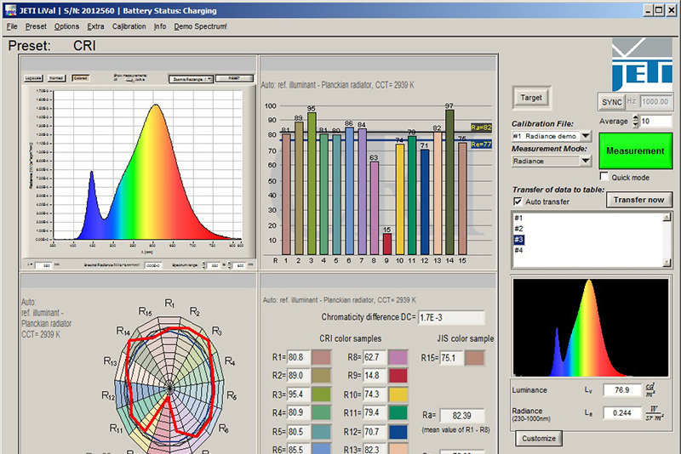Open the Preset menu

(x=36, y=26)
